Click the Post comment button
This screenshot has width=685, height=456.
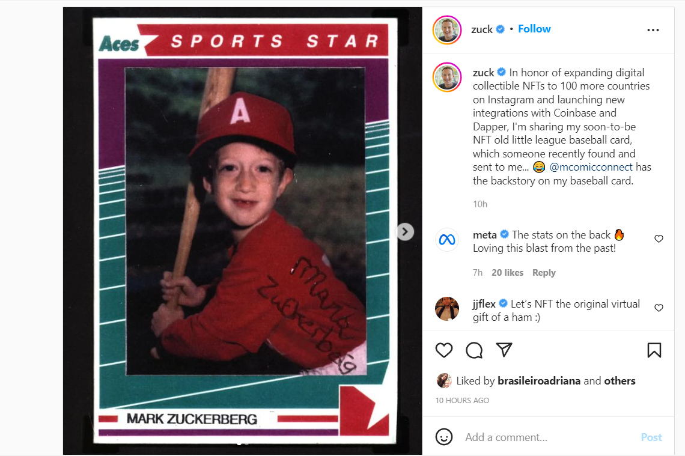pyautogui.click(x=651, y=437)
